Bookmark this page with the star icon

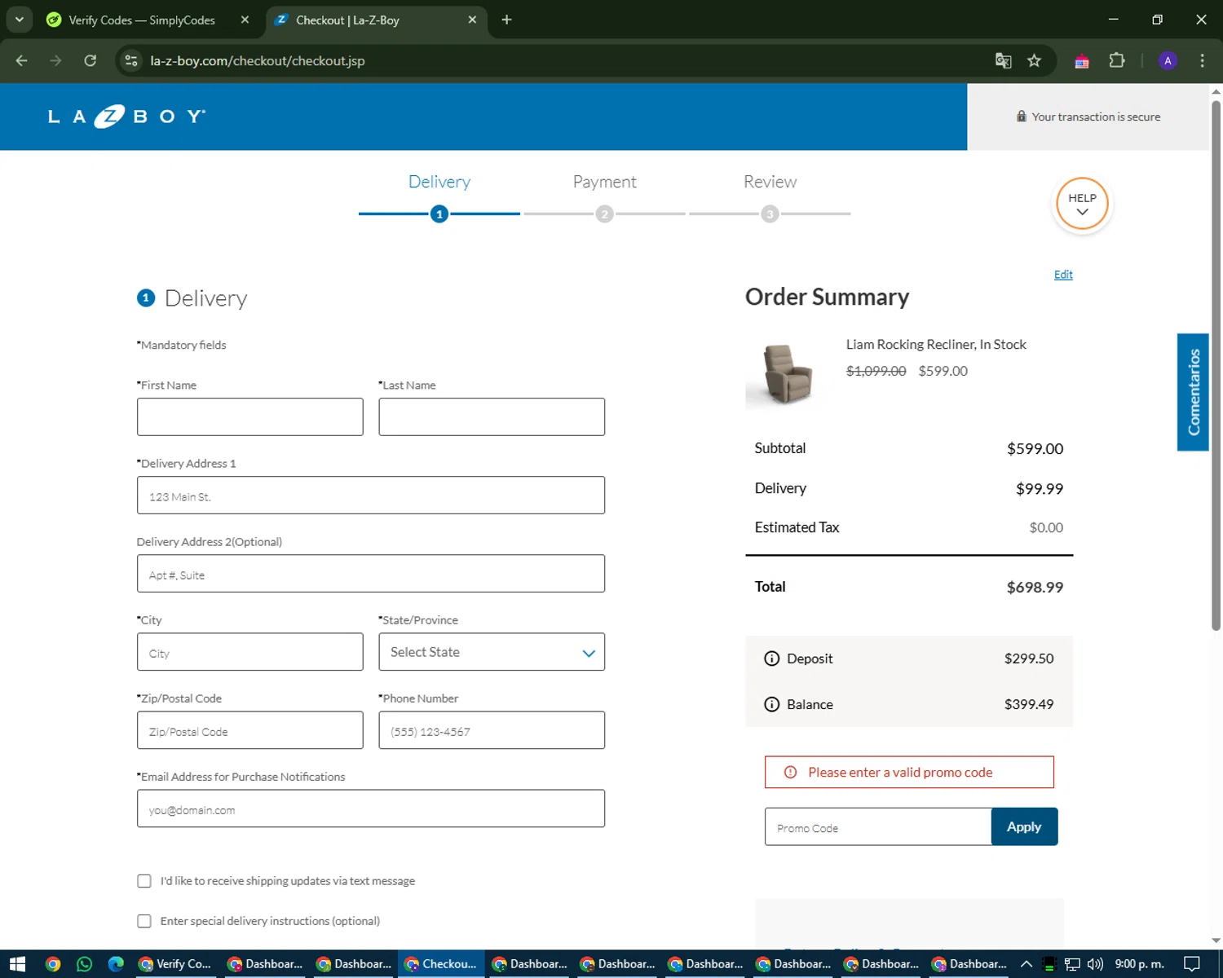pyautogui.click(x=1034, y=61)
